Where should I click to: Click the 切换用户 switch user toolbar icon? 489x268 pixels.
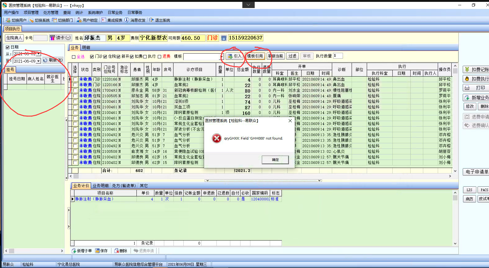[x=8, y=20]
